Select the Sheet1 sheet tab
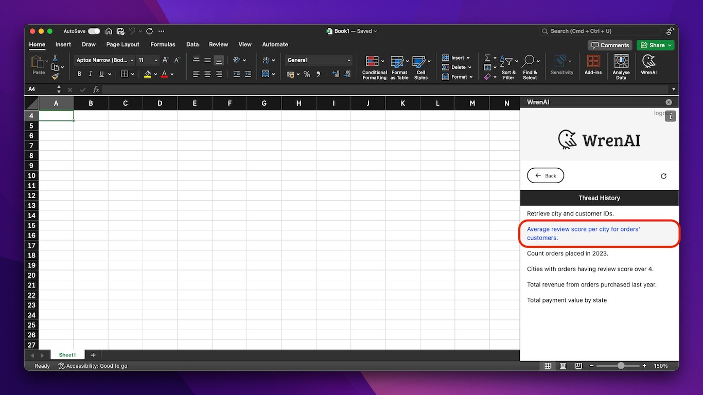The width and height of the screenshot is (703, 395). [67, 355]
